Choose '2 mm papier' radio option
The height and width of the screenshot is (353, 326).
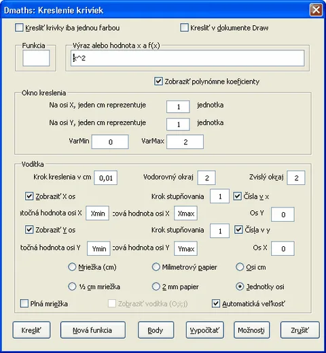click(156, 286)
